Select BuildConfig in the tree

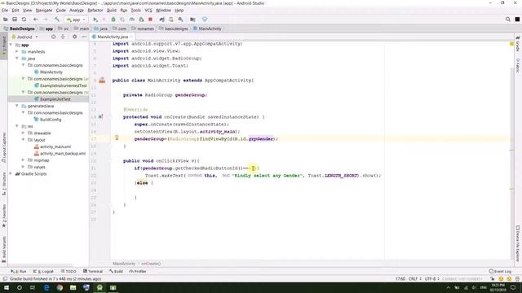51,120
